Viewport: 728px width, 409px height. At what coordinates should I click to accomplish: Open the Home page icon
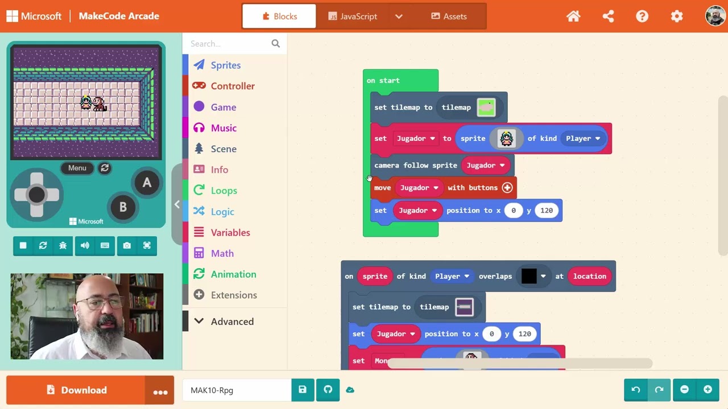tap(573, 16)
